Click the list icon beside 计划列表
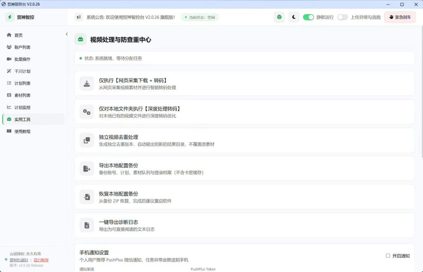 click(x=9, y=83)
